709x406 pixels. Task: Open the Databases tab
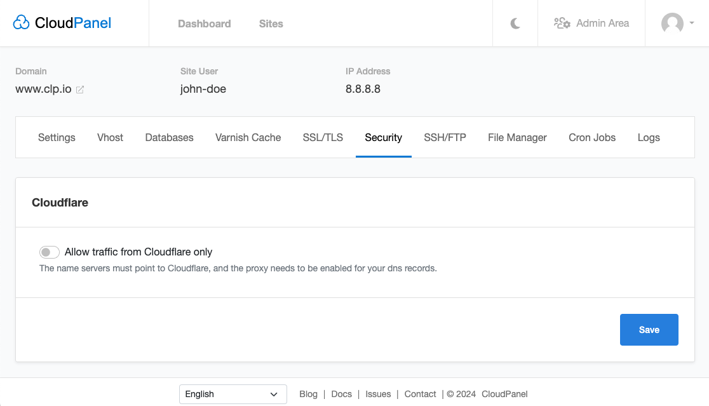[x=169, y=137]
